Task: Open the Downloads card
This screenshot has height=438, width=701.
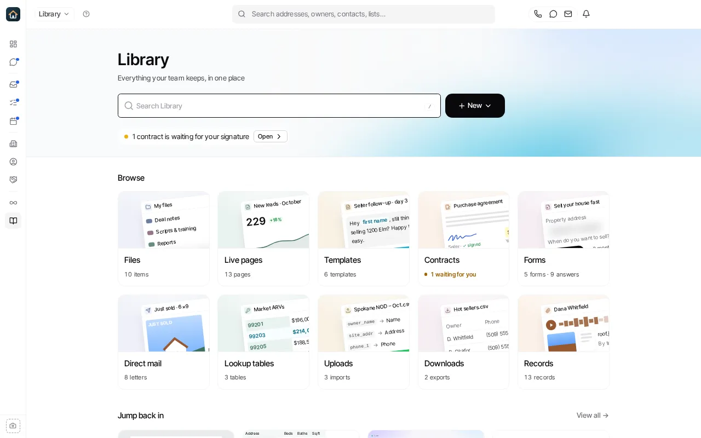Action: coord(463,342)
